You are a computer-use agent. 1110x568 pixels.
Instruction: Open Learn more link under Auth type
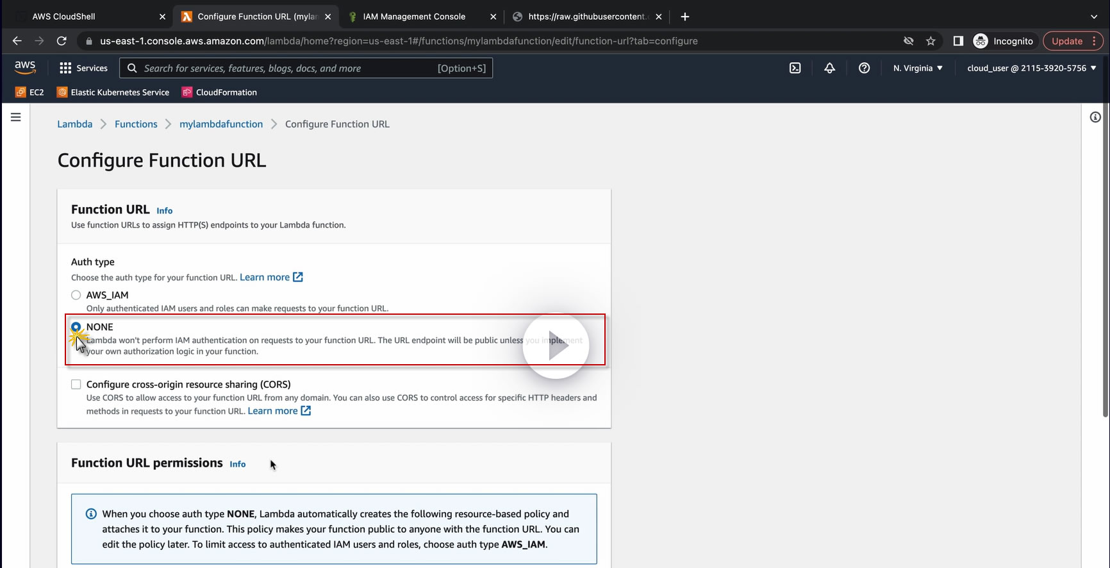(x=265, y=277)
